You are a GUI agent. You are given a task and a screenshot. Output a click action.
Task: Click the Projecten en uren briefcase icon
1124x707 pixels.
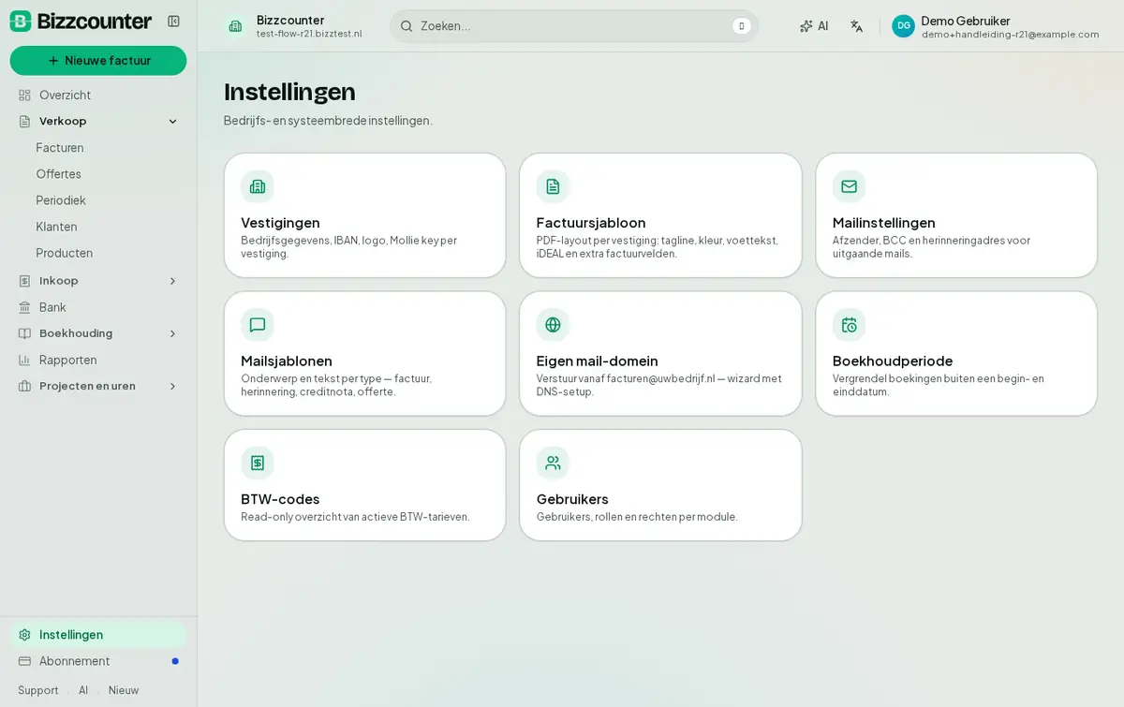pyautogui.click(x=24, y=386)
